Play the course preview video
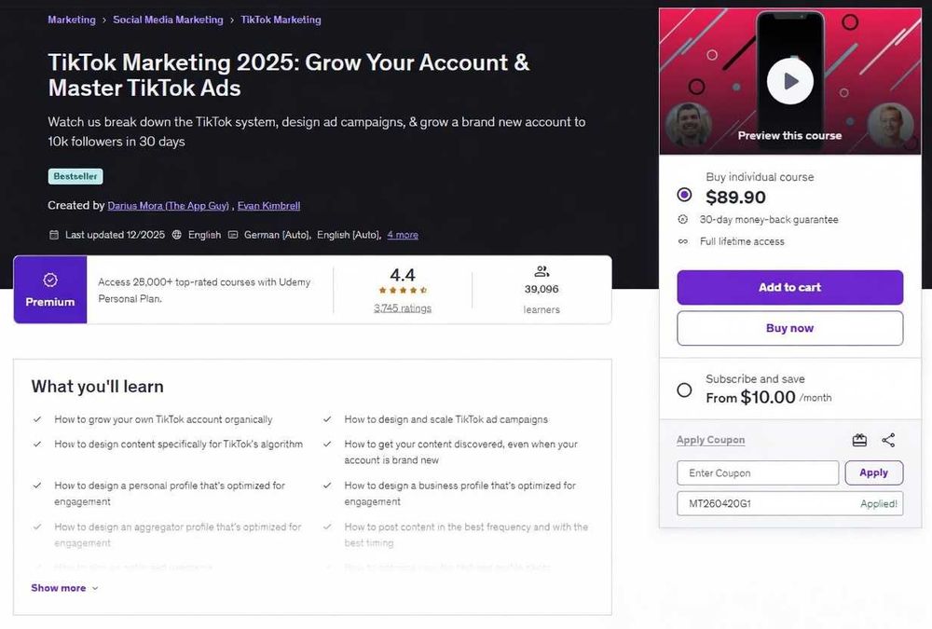This screenshot has width=932, height=629. coord(789,81)
